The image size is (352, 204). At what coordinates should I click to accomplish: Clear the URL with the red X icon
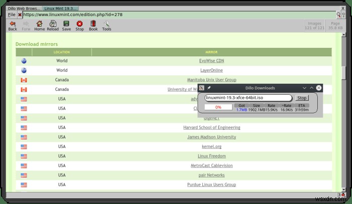[20, 15]
